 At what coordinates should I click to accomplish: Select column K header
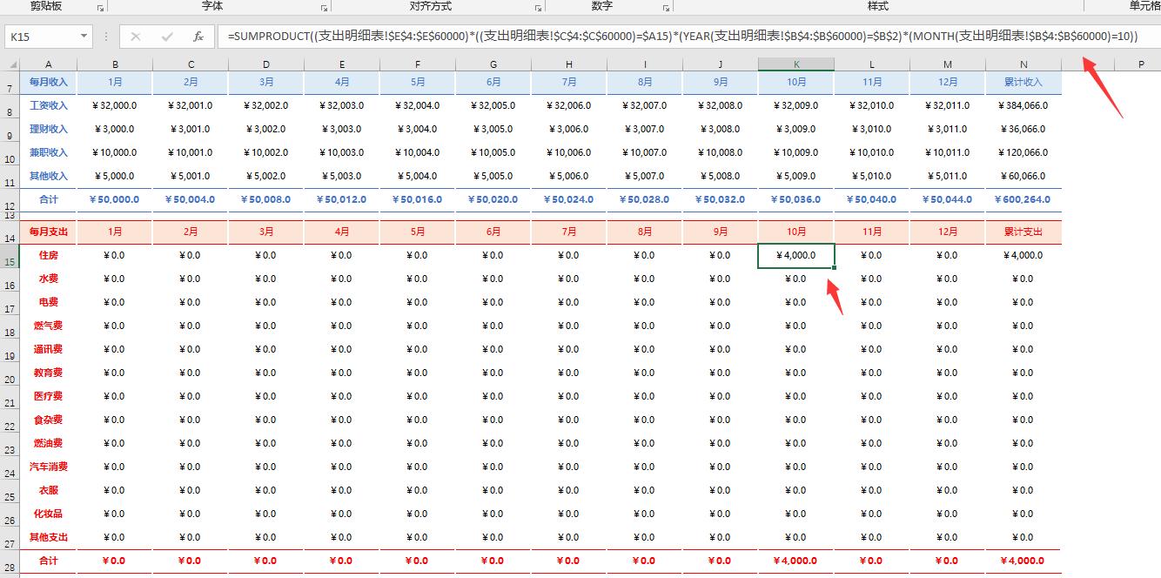pyautogui.click(x=795, y=63)
